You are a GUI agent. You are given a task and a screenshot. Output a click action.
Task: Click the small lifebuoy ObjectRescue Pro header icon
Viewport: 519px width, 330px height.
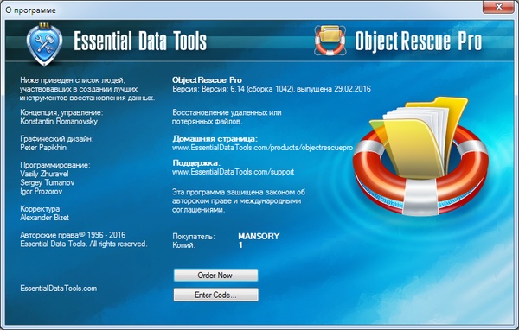pyautogui.click(x=330, y=40)
